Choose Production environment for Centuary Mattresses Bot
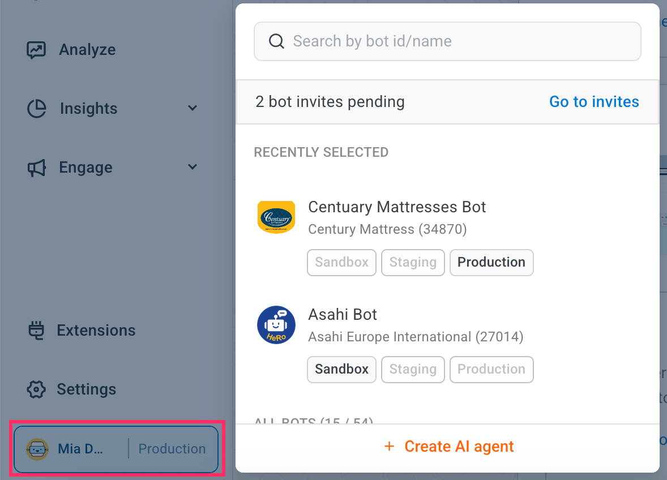Viewport: 667px width, 480px height. (x=491, y=263)
